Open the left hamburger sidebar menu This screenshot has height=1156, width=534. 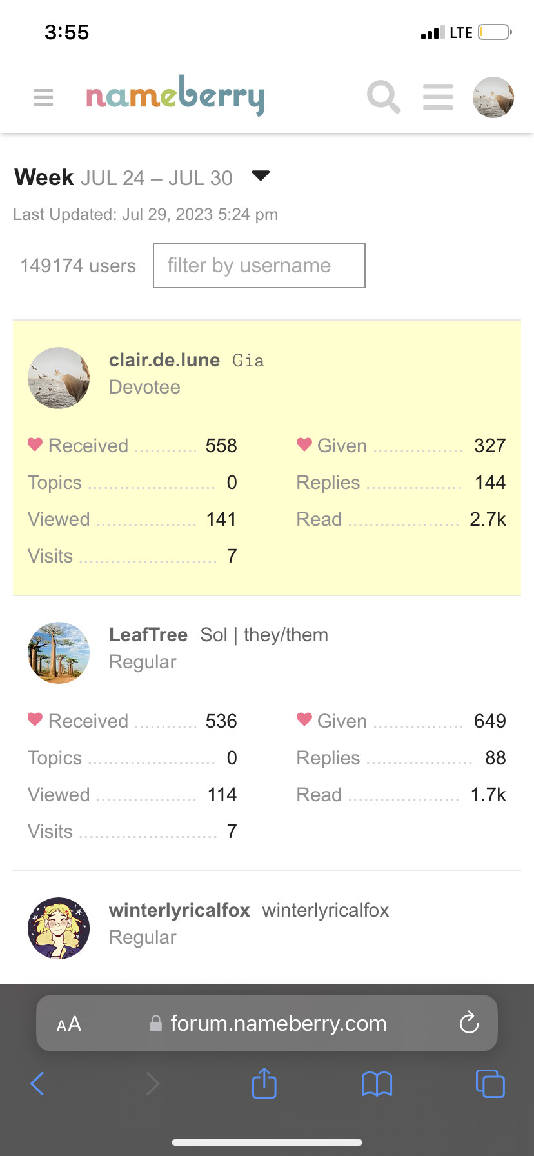(43, 97)
